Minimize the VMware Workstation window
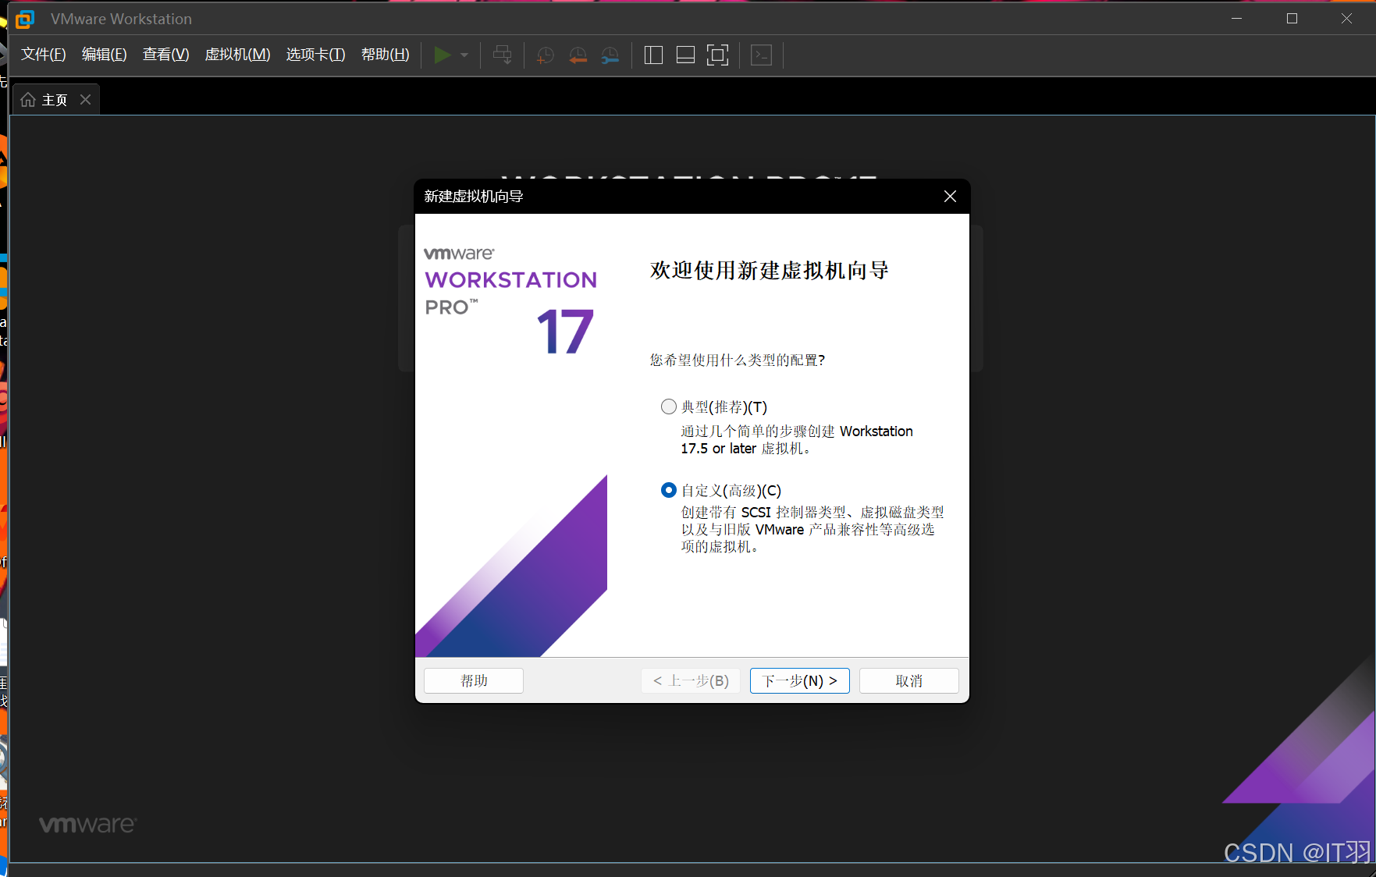 (x=1237, y=19)
